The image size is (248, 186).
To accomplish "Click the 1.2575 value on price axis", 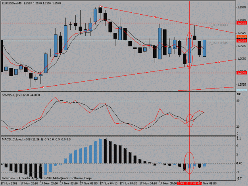I will tap(242, 33).
